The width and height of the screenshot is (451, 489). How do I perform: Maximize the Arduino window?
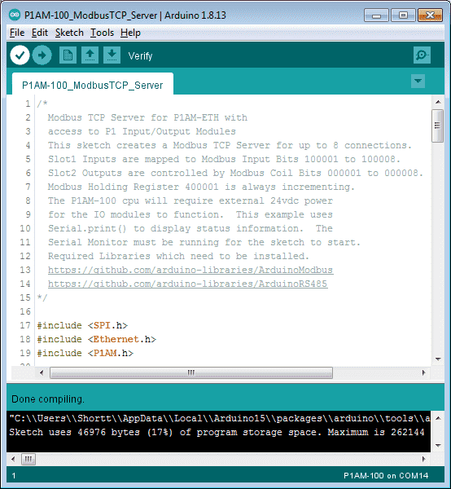point(403,15)
